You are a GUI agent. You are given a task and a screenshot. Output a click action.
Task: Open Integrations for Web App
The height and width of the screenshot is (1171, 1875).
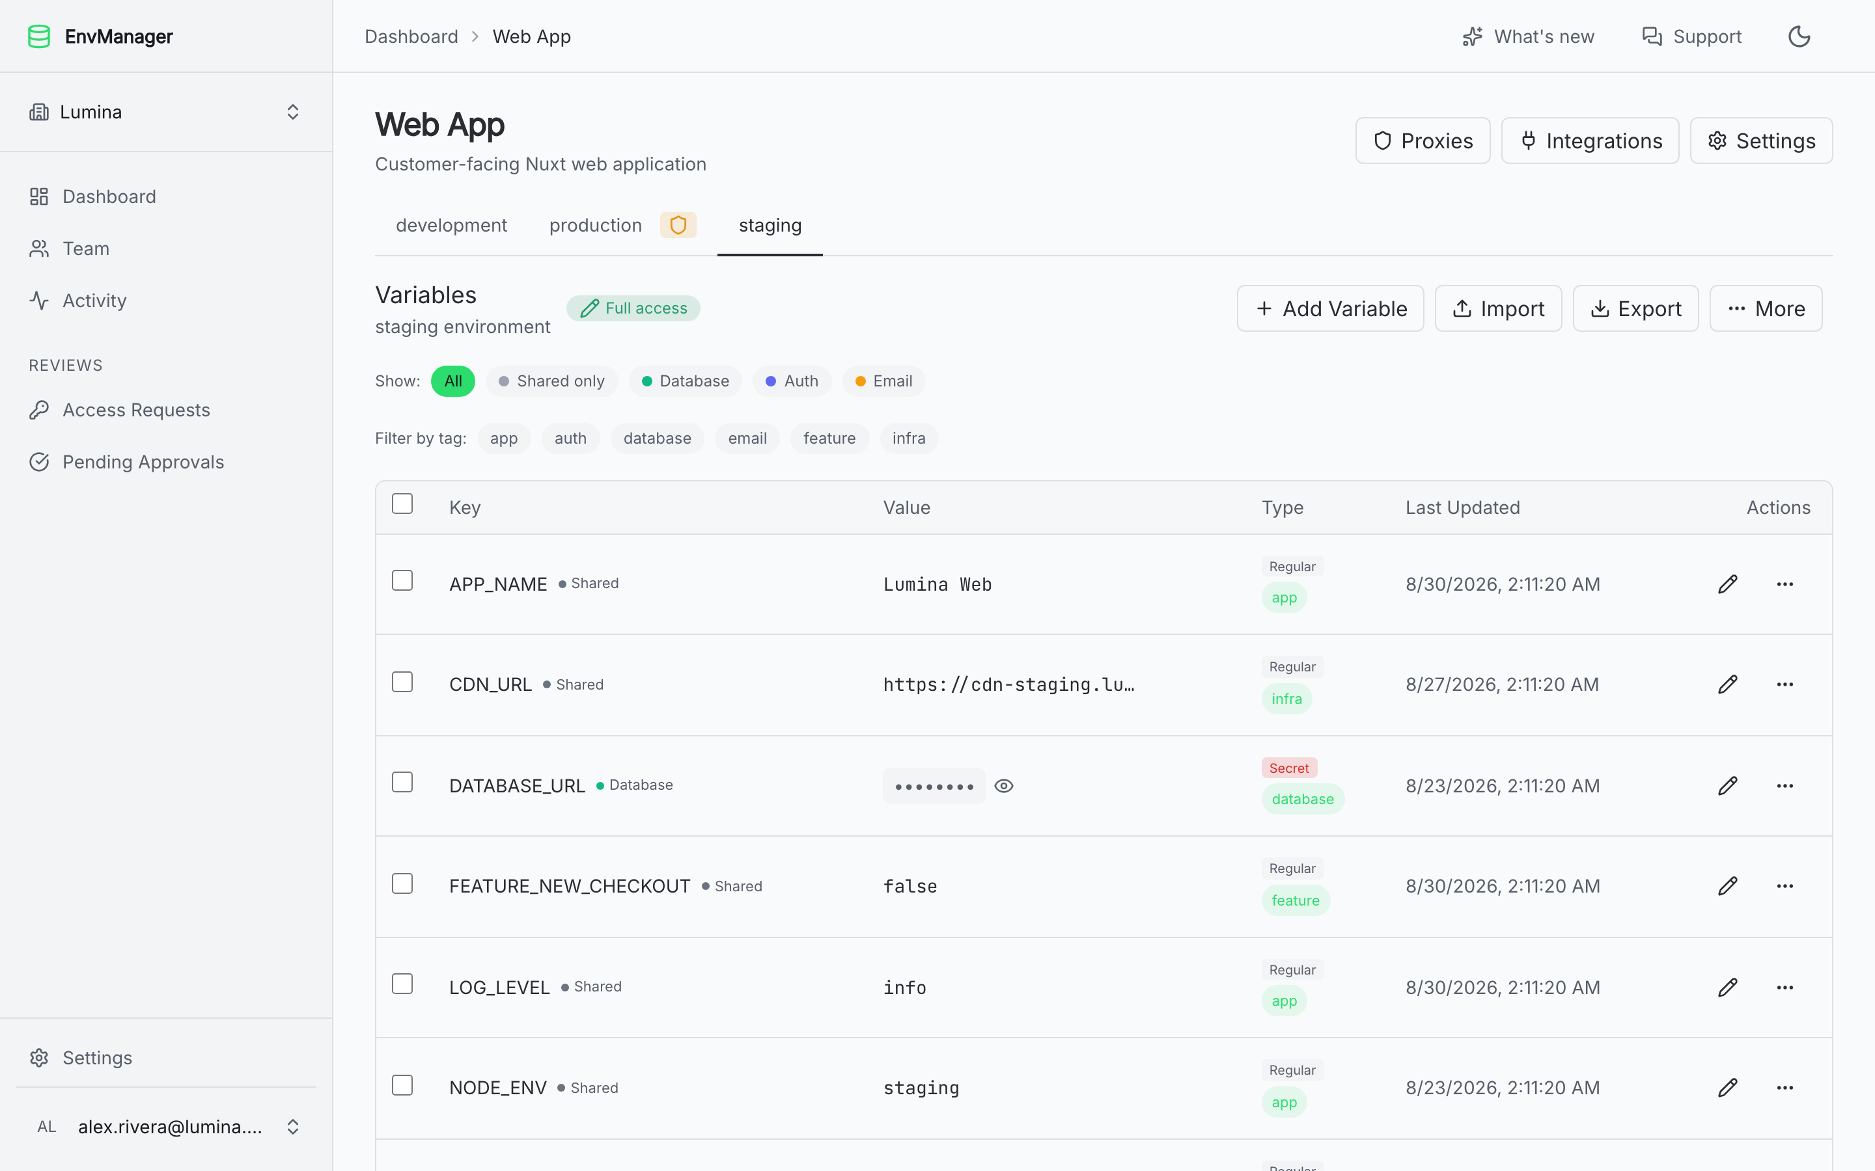coord(1590,141)
